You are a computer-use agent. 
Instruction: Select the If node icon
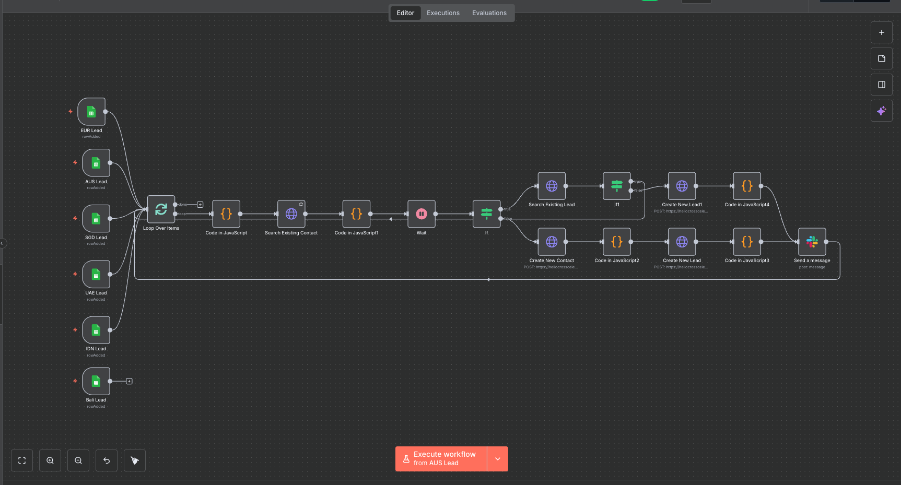pyautogui.click(x=486, y=214)
